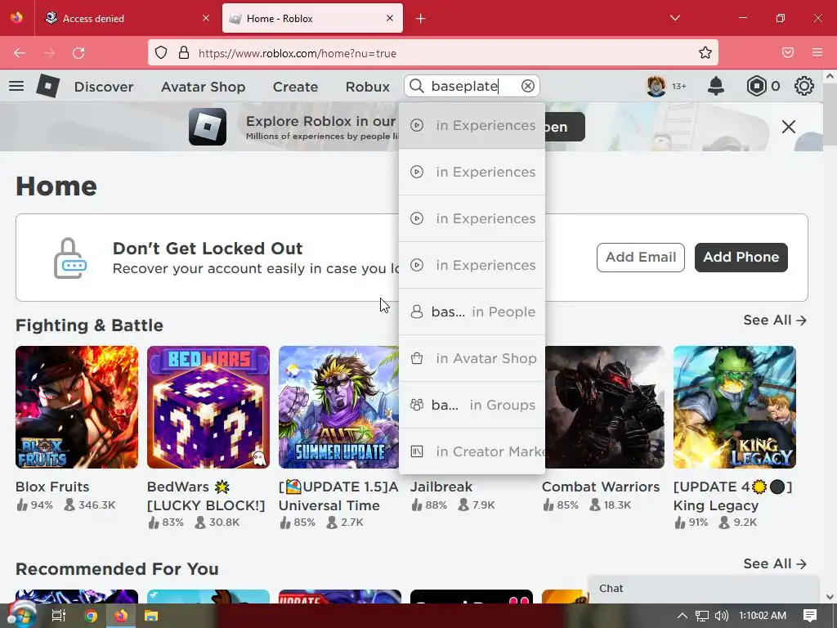
Task: Open the Windows action center
Action: coord(810,615)
